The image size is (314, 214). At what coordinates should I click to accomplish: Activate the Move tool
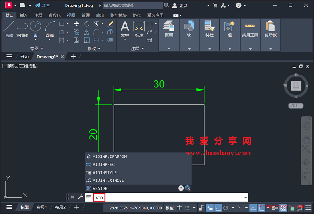point(77,24)
